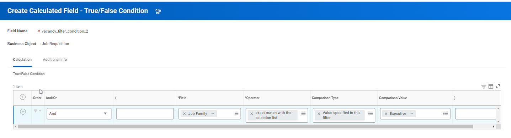Remove the Job Family field selection

click(184, 114)
